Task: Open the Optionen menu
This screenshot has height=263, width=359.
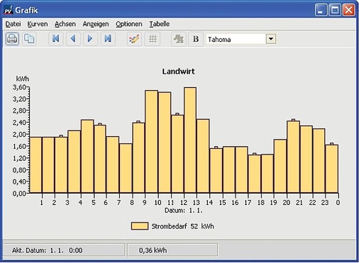Action: coord(129,24)
